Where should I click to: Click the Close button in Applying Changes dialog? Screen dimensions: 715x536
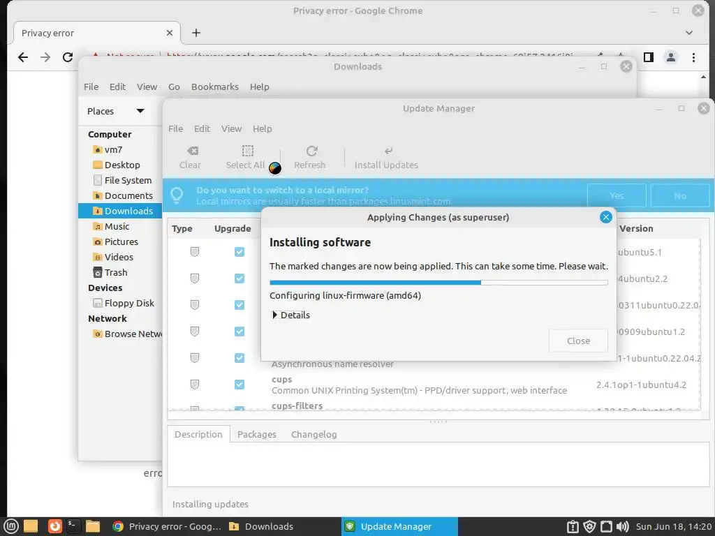coord(578,341)
